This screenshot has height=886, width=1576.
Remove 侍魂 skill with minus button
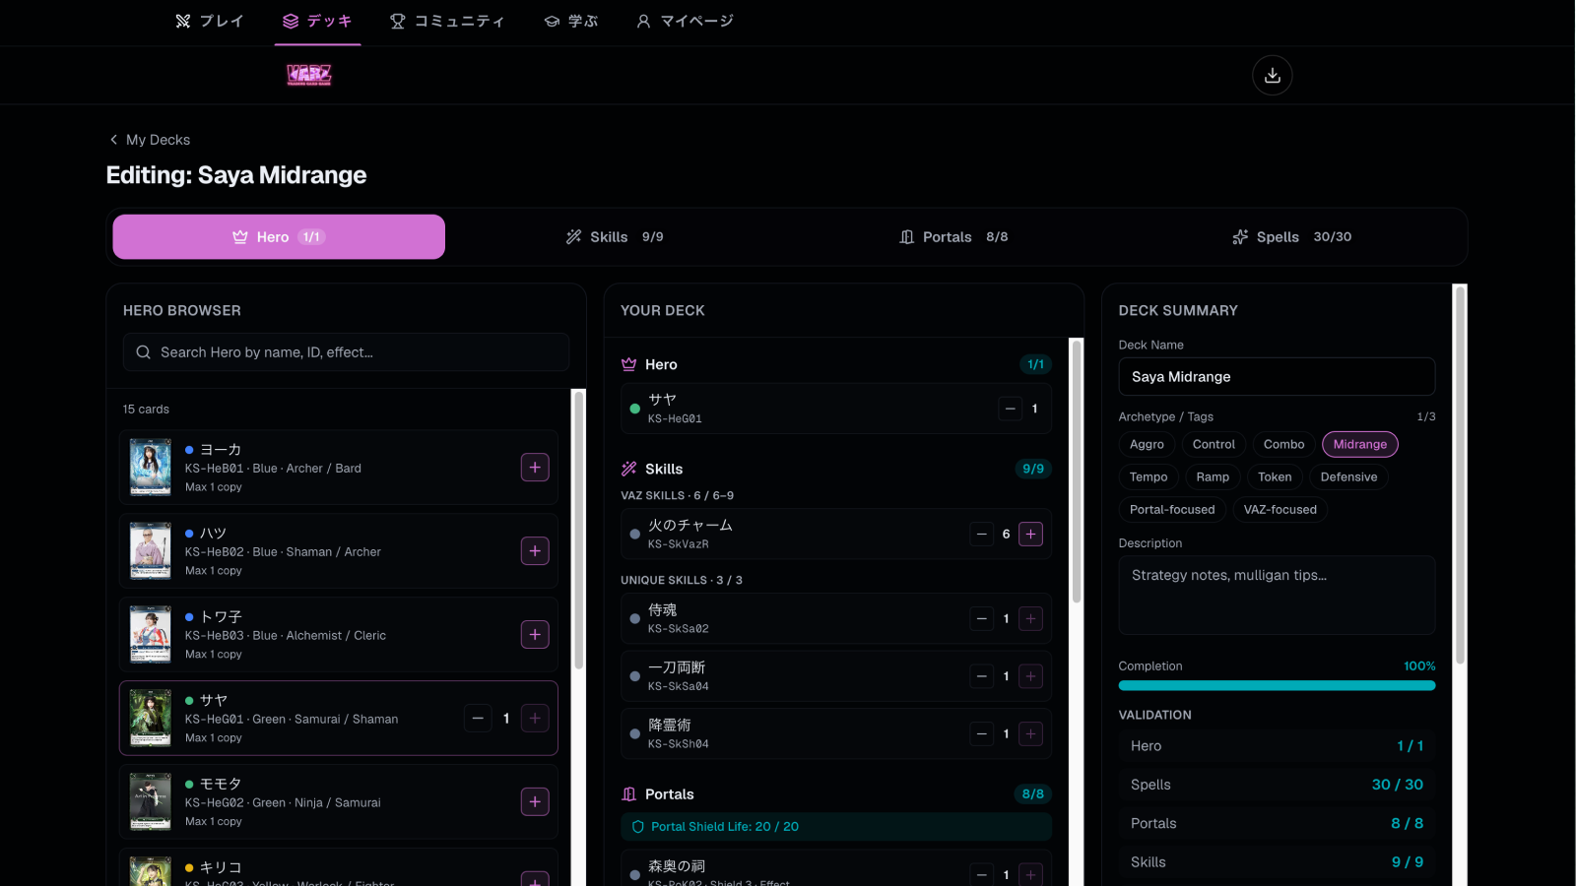coord(982,619)
